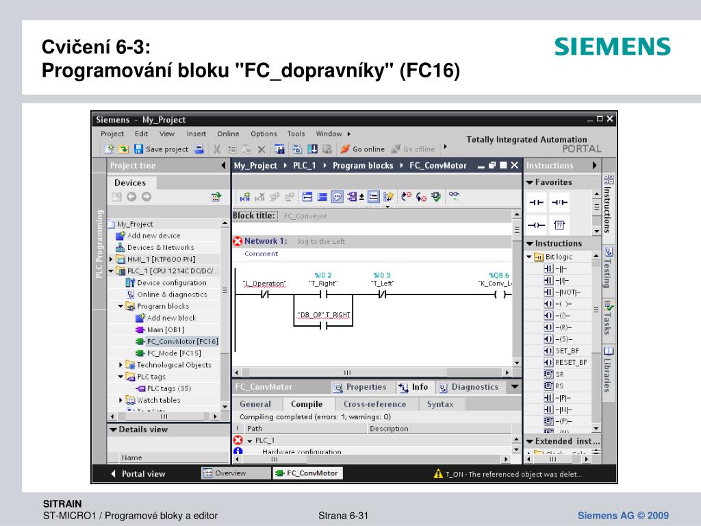Open the Options menu
The image size is (701, 526).
click(264, 134)
